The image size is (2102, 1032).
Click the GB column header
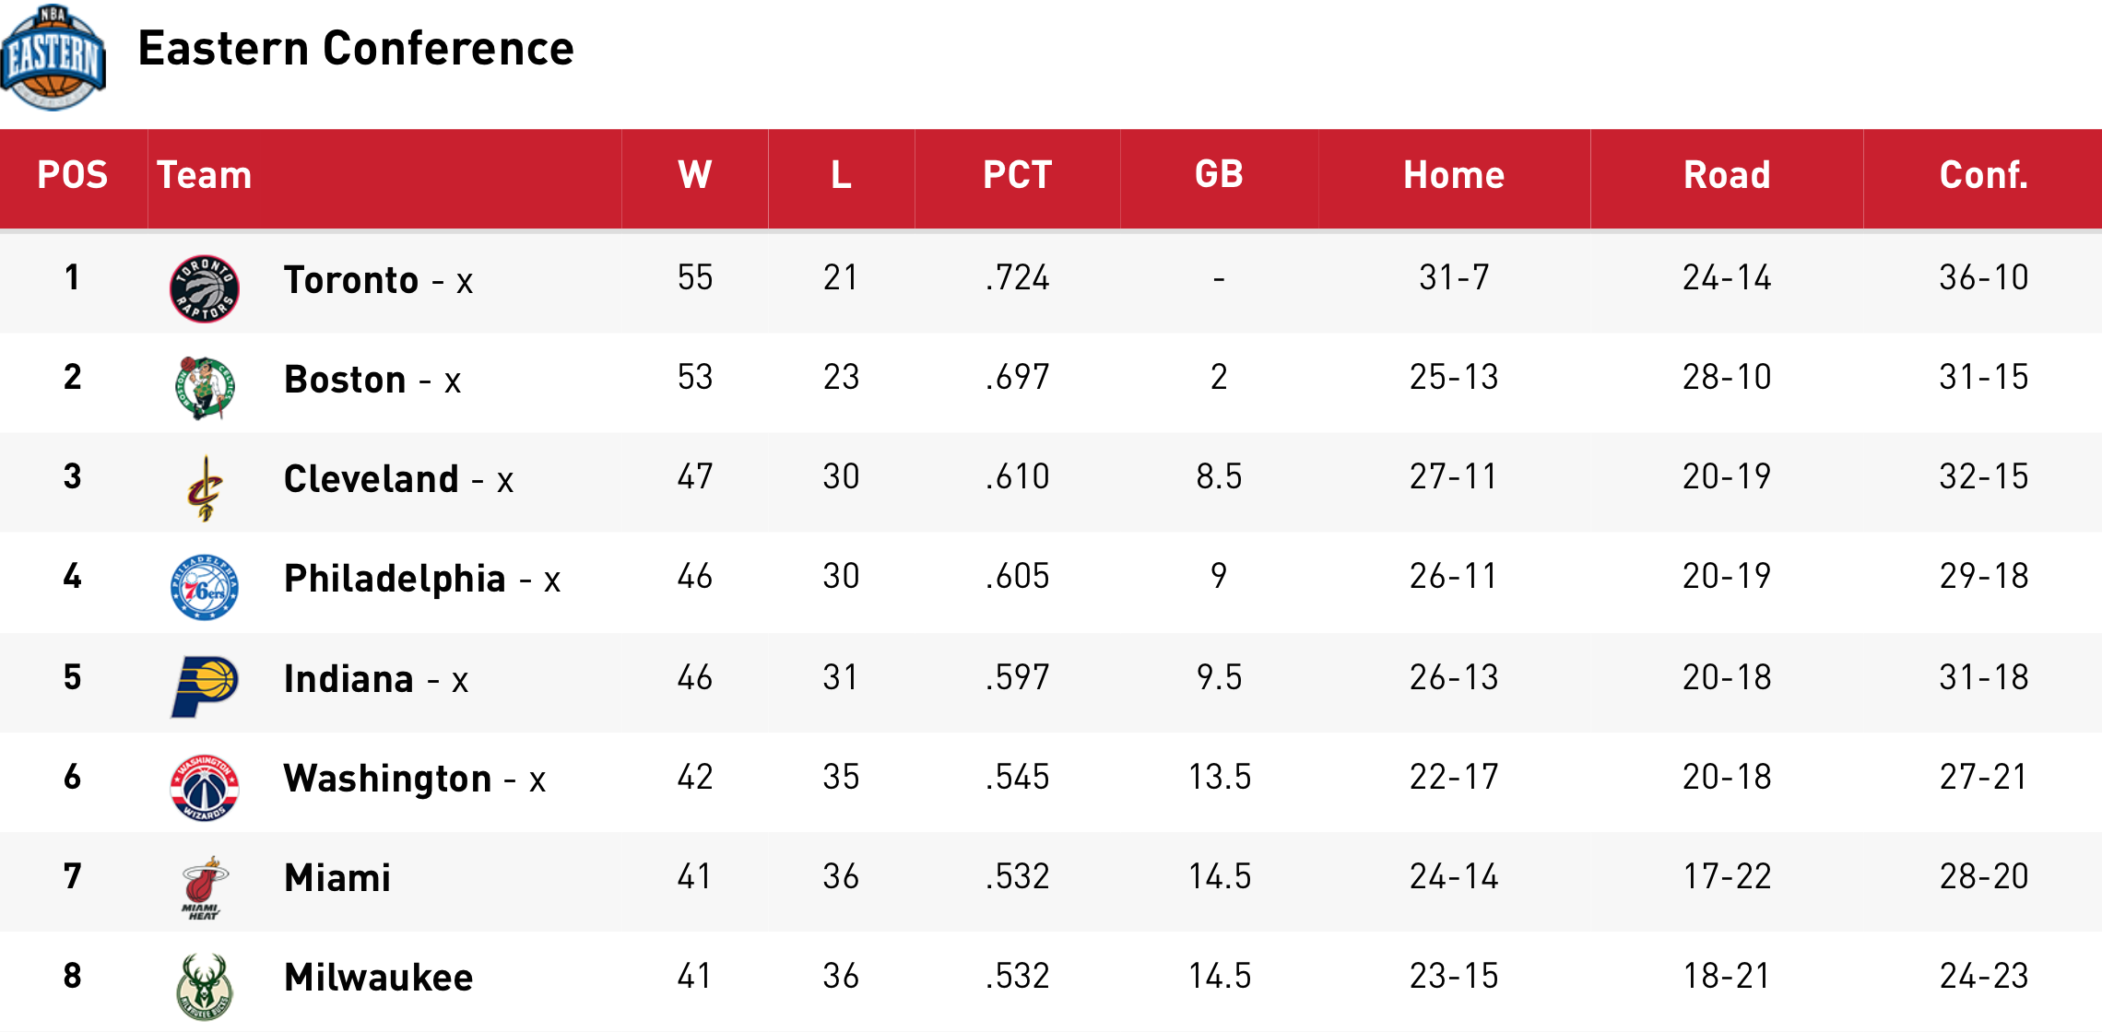pyautogui.click(x=1219, y=175)
